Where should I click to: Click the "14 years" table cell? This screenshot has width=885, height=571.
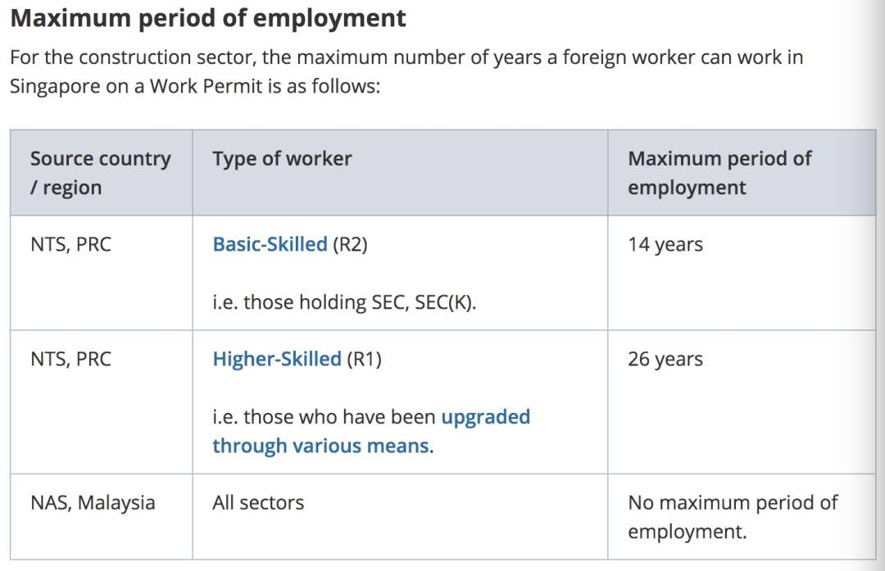tap(665, 244)
